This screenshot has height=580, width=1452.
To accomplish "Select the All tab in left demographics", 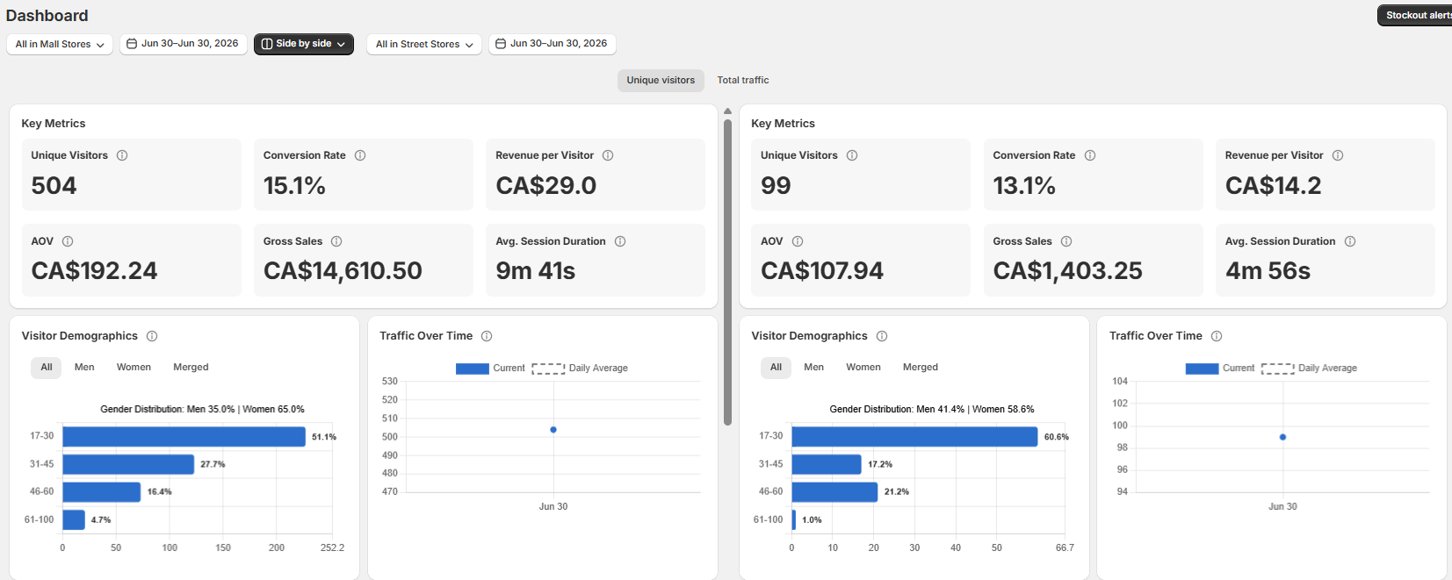I will (47, 368).
